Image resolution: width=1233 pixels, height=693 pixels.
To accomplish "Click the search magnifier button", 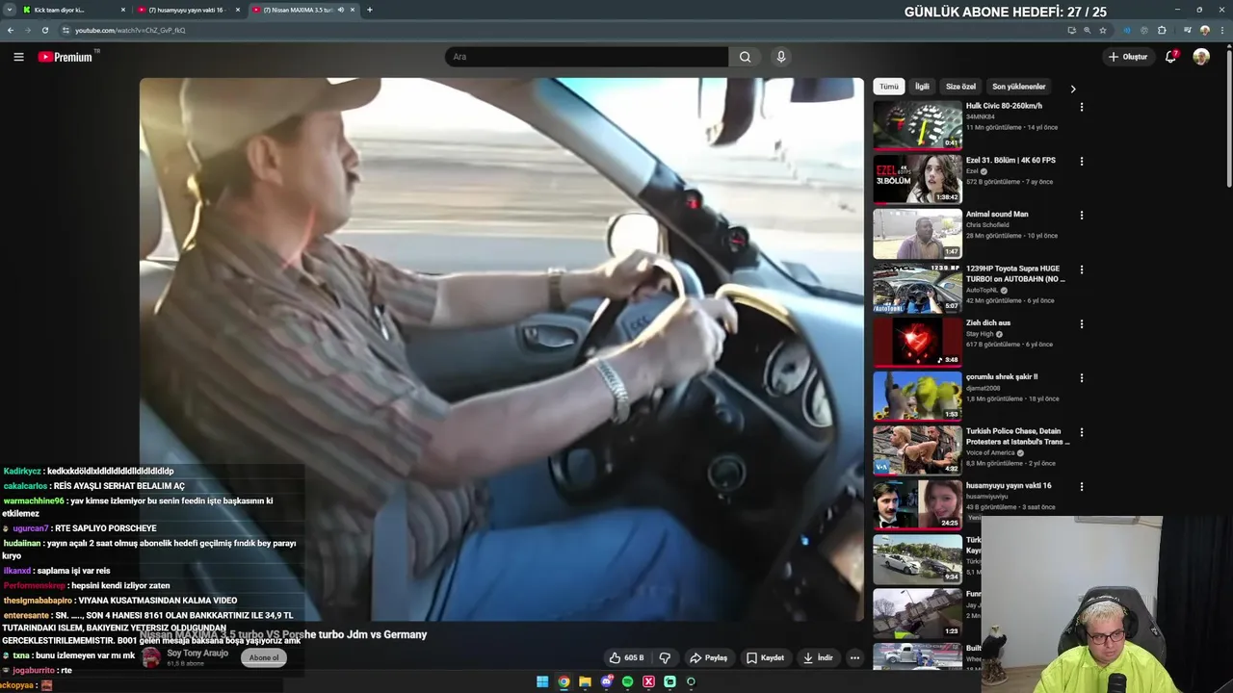I will click(745, 57).
